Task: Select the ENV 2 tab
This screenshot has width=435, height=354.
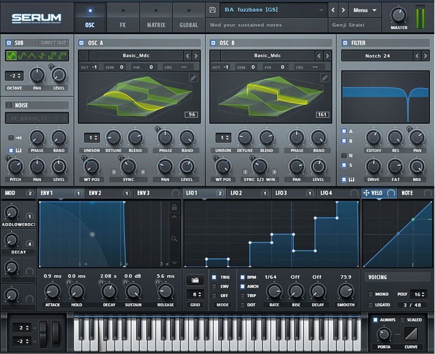Action: (x=109, y=193)
